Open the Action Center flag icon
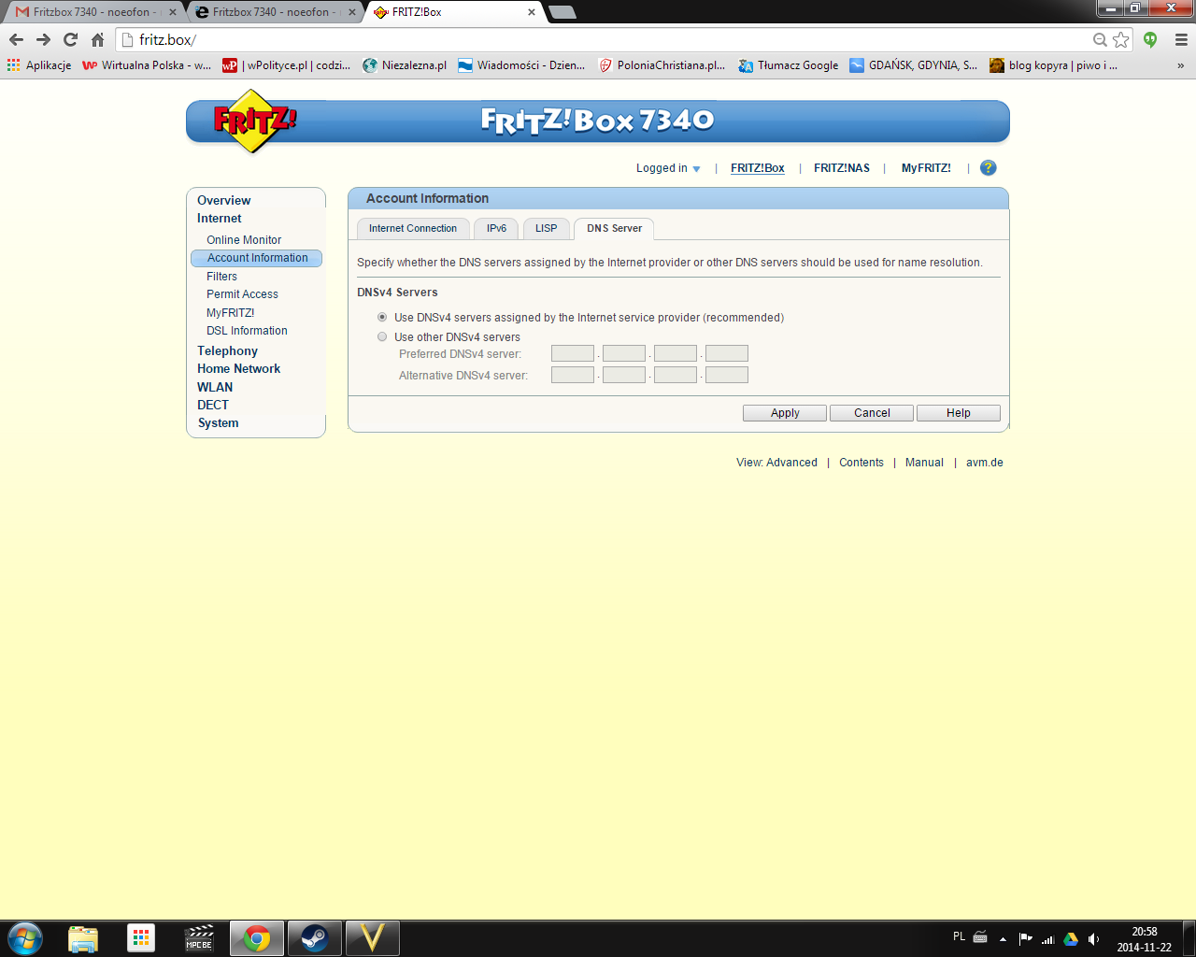This screenshot has height=957, width=1196. click(1026, 938)
